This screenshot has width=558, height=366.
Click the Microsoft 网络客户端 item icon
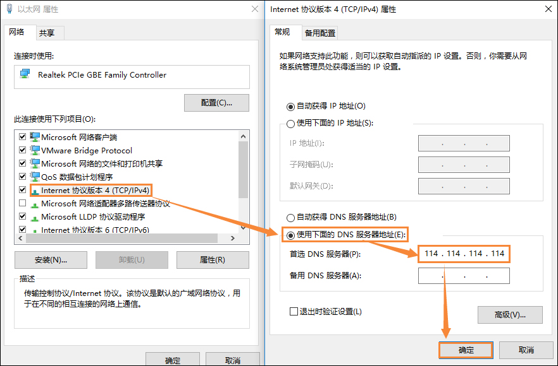34,137
